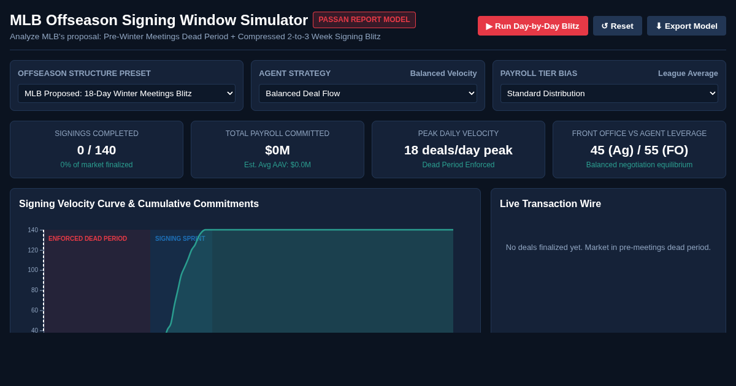Screen dimensions: 736x386
Task: Click '0% of market finalized' text
Action: [x=96, y=165]
